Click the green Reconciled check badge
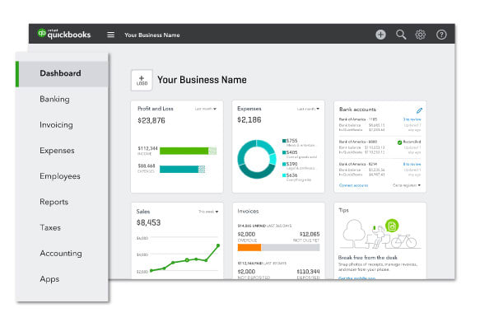This screenshot has height=322, width=480. pos(399,142)
